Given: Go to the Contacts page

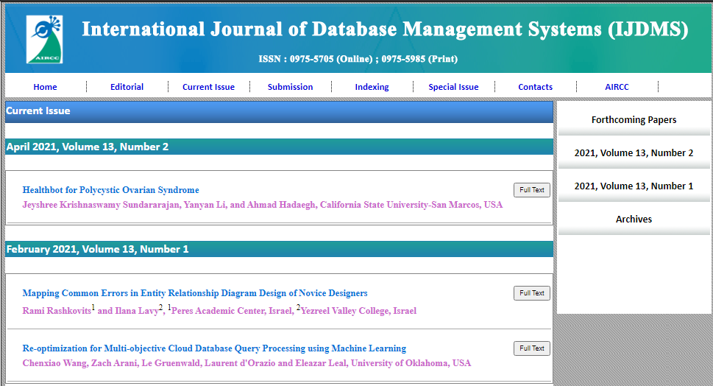Looking at the screenshot, I should 535,87.
